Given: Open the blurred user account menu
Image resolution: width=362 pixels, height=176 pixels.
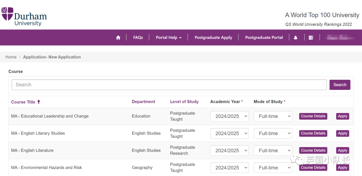Looking at the screenshot, I should 340,38.
